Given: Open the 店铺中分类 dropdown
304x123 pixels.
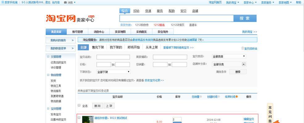Looking at the screenshot, I should (x=229, y=64).
